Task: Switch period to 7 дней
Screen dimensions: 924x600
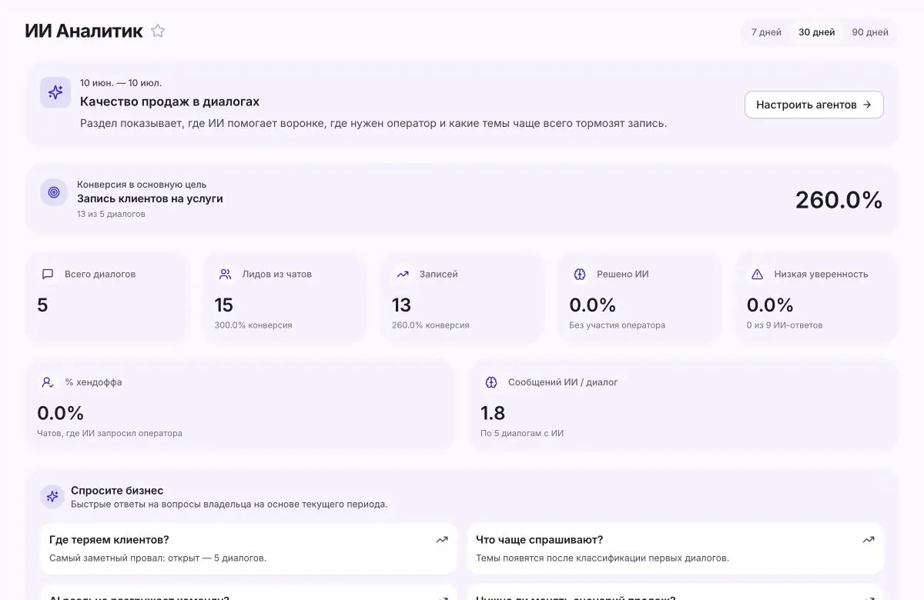Action: [x=766, y=32]
